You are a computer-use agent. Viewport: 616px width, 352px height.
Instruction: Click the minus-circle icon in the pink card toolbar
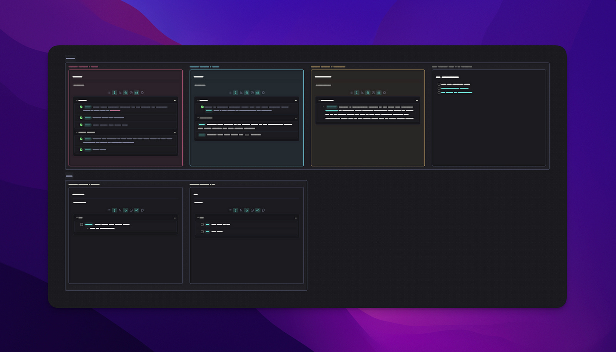pyautogui.click(x=131, y=93)
